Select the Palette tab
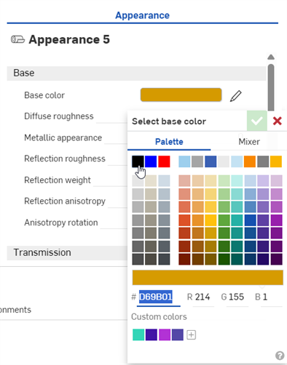The image size is (287, 365). 169,142
